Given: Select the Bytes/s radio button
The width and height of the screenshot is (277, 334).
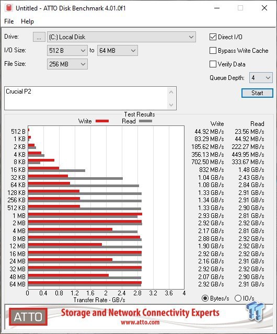Looking at the screenshot, I should coord(205,298).
